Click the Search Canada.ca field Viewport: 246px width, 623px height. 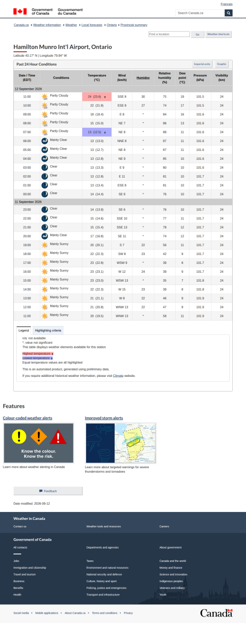click(200, 13)
